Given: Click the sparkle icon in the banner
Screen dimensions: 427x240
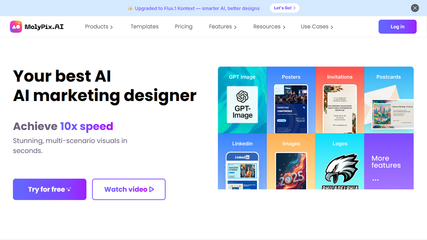Looking at the screenshot, I should [130, 9].
